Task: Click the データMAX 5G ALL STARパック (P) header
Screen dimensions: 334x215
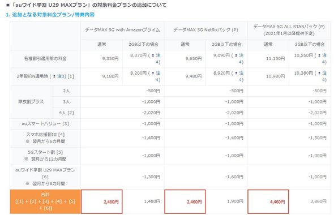Action: point(289,30)
